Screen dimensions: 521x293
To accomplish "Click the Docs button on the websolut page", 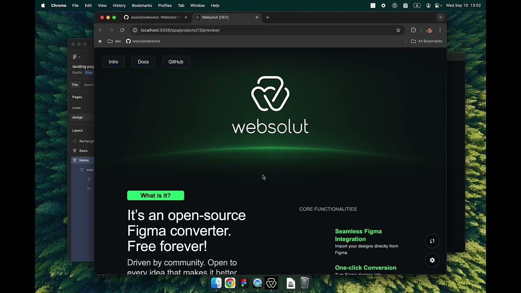I will (x=143, y=61).
